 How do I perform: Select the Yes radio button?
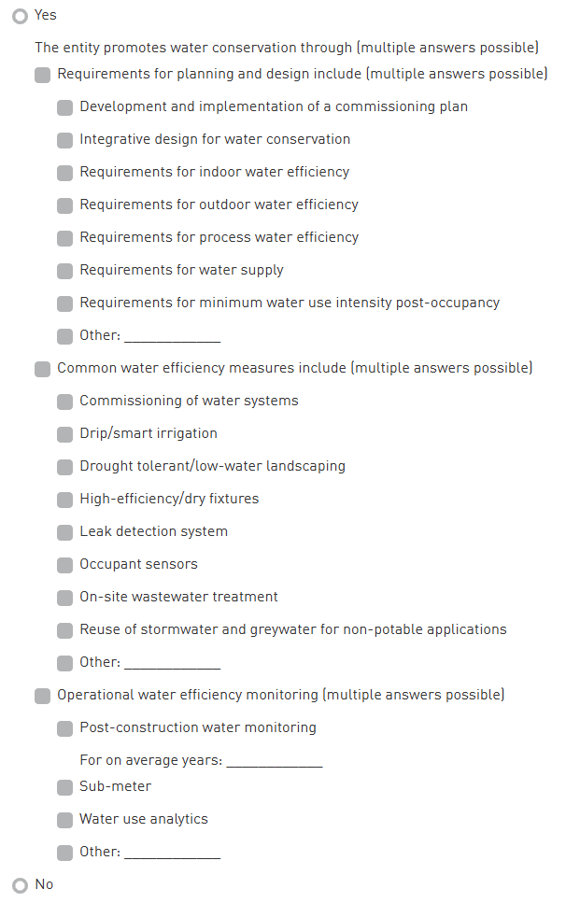[21, 16]
